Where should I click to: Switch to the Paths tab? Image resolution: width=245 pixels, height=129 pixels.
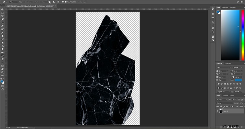point(232,96)
